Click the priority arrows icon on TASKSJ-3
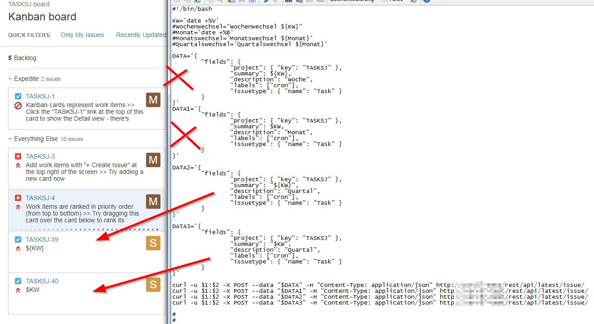This screenshot has width=594, height=324. [x=18, y=165]
